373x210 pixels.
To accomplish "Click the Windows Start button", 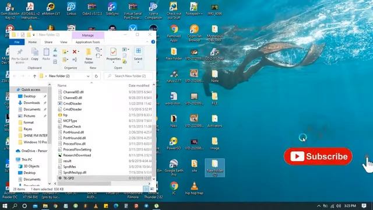I will coord(5,206).
